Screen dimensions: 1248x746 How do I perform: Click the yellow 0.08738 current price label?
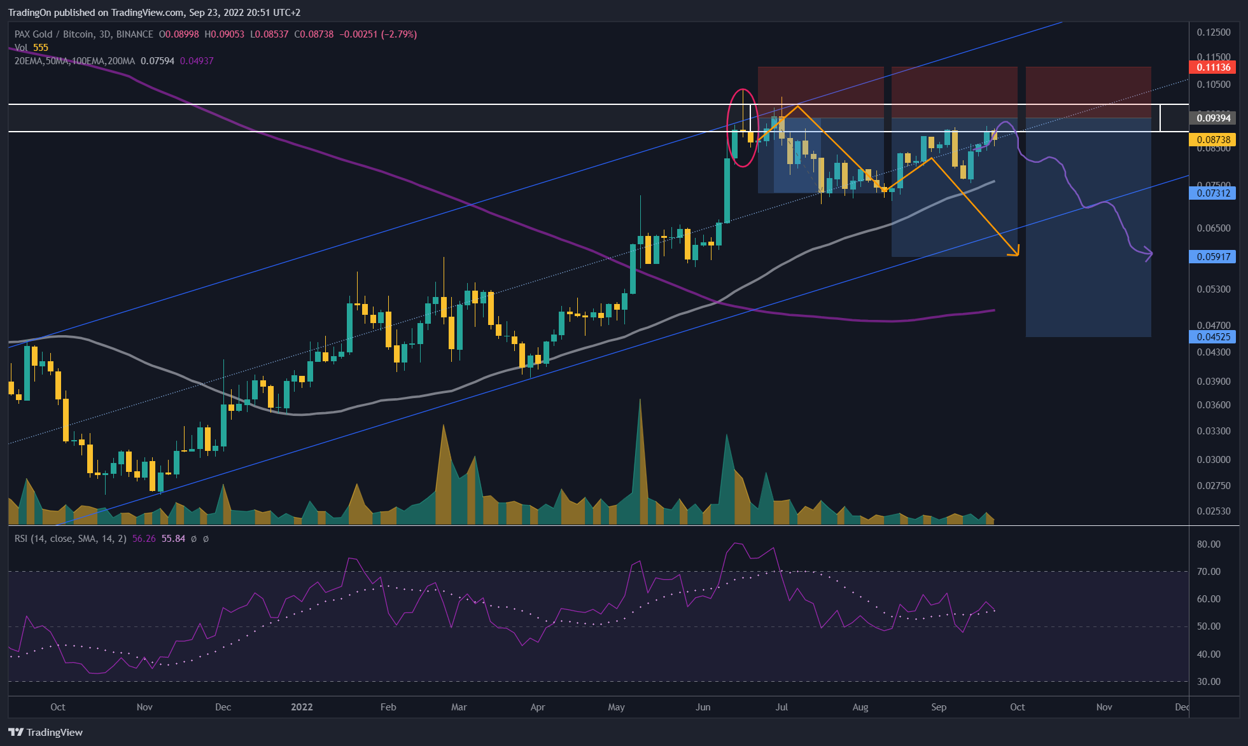1212,139
